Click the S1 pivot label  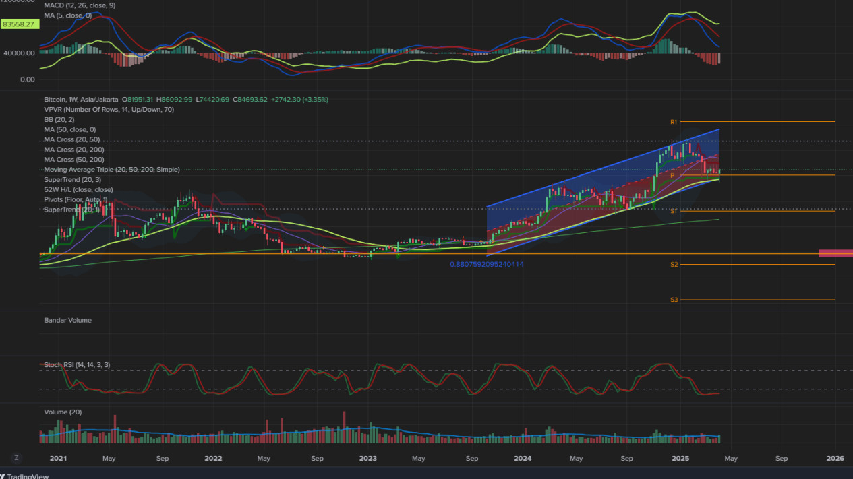674,211
